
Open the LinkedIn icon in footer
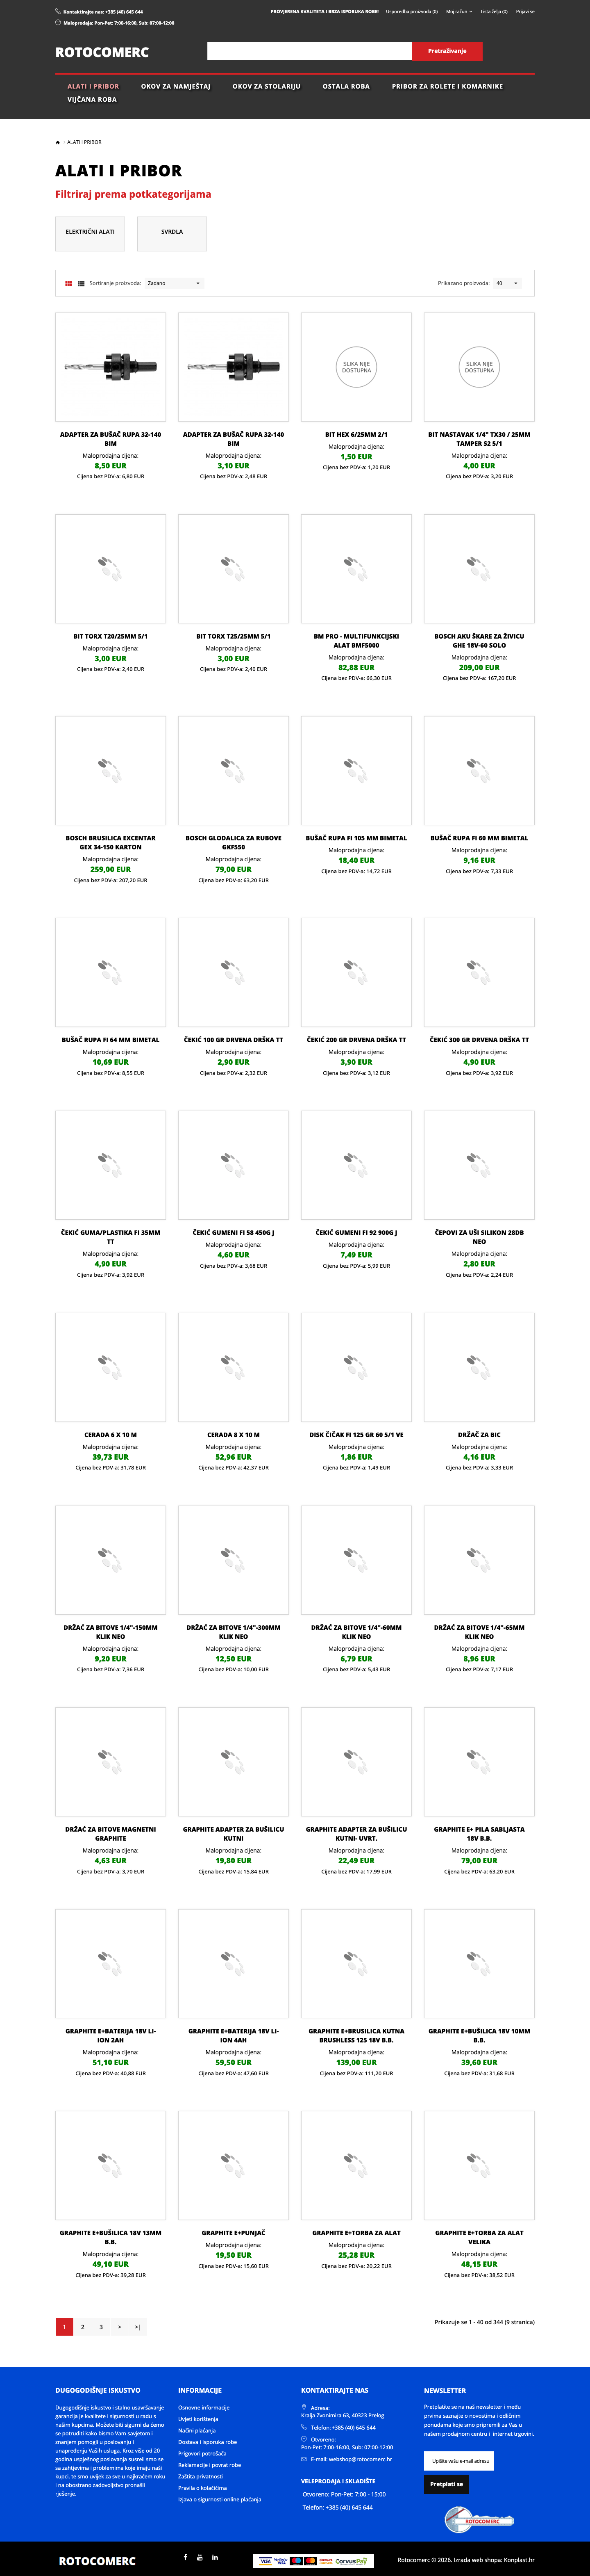pyautogui.click(x=215, y=2557)
